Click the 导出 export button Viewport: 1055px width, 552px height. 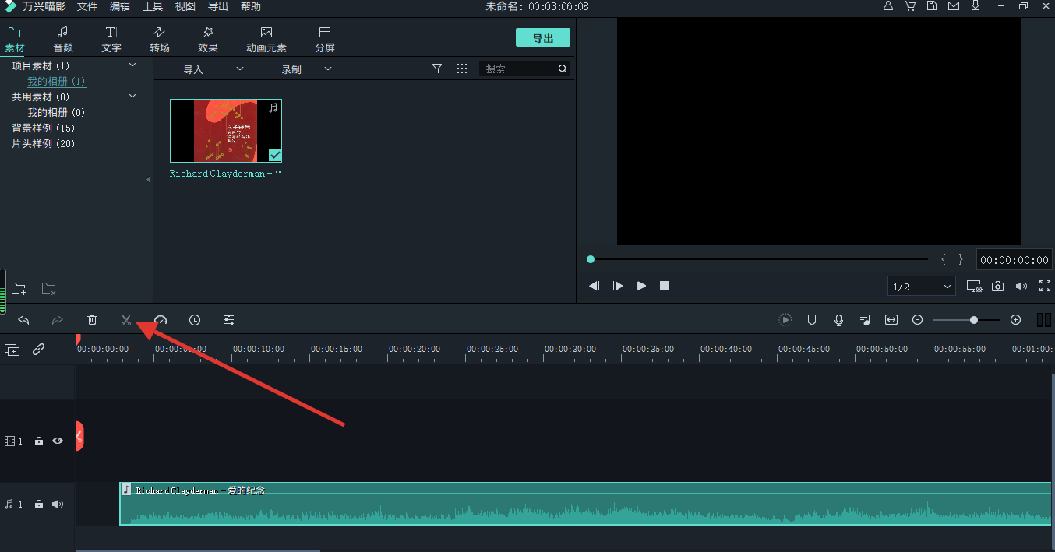[542, 38]
